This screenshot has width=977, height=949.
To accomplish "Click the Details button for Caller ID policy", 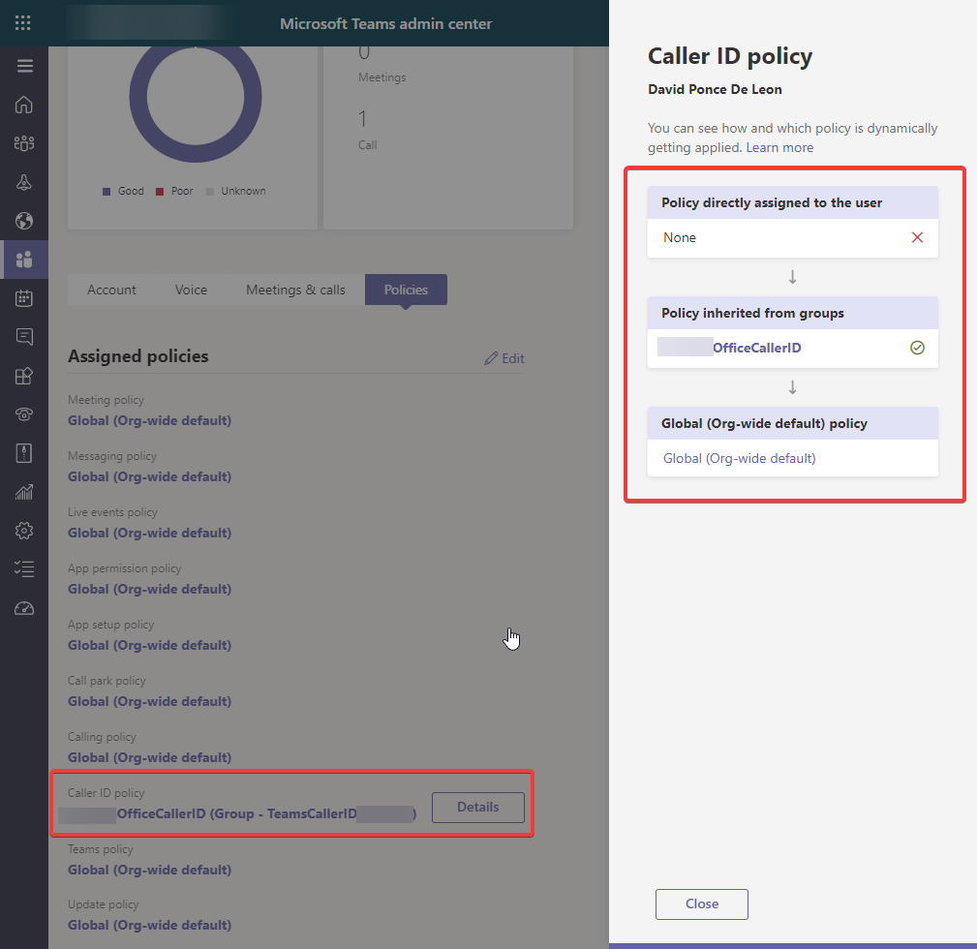I will [477, 807].
